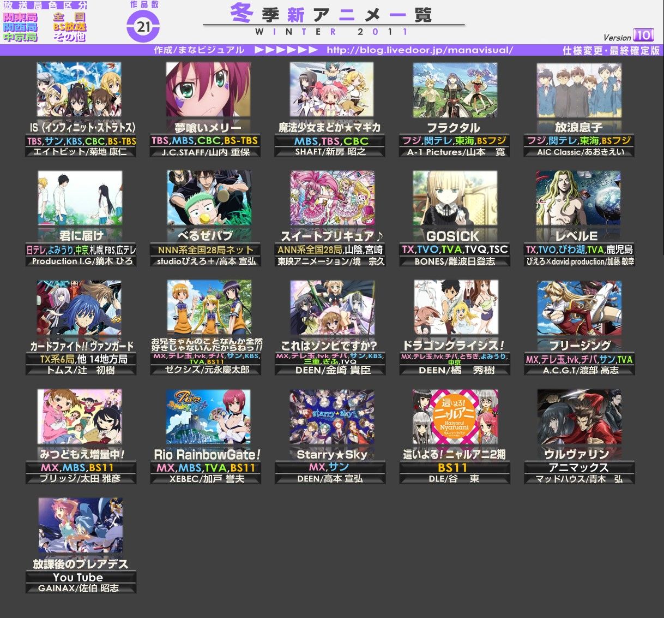
Task: Click NNN系全国28局ネット broadcast line
Action: pyautogui.click(x=206, y=249)
